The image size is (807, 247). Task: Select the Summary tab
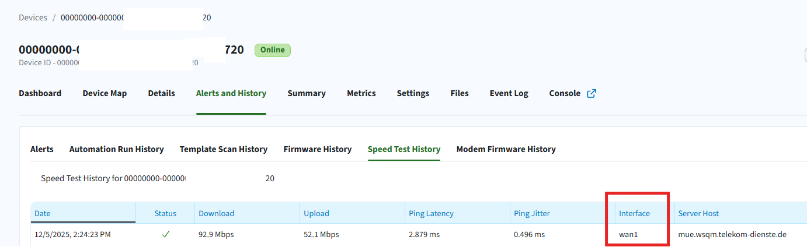point(306,93)
